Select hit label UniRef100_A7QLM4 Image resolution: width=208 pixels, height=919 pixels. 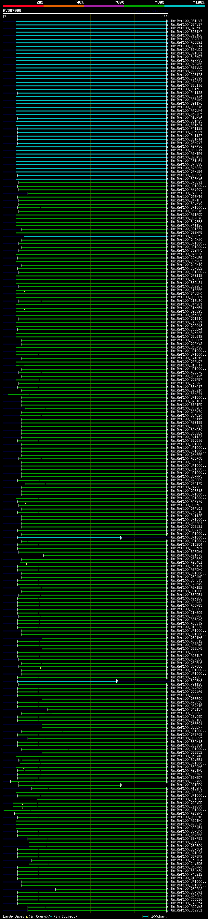(x=187, y=111)
